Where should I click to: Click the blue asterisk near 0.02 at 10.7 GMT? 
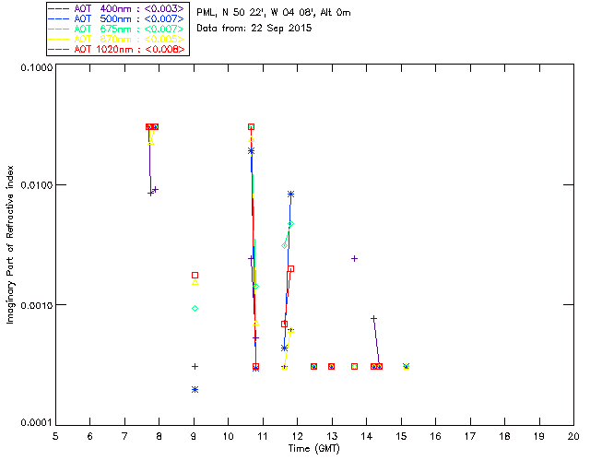click(x=251, y=151)
